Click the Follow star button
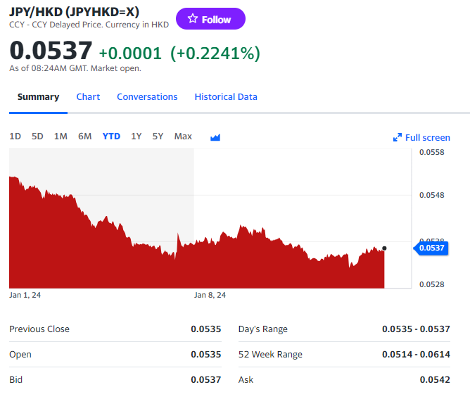Viewport: 470px width, 399px height. pyautogui.click(x=210, y=19)
